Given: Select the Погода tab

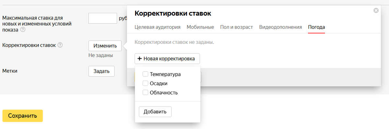Looking at the screenshot, I should point(316,27).
